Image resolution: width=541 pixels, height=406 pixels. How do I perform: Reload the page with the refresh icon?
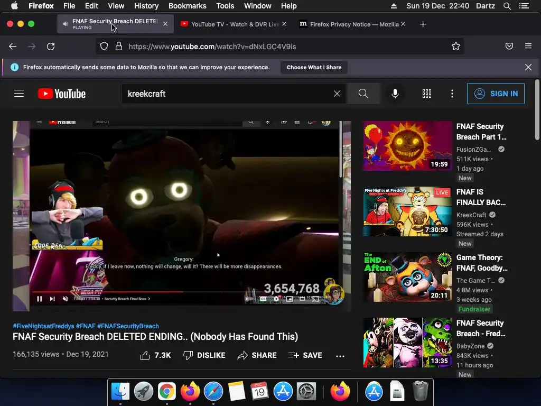[51, 47]
